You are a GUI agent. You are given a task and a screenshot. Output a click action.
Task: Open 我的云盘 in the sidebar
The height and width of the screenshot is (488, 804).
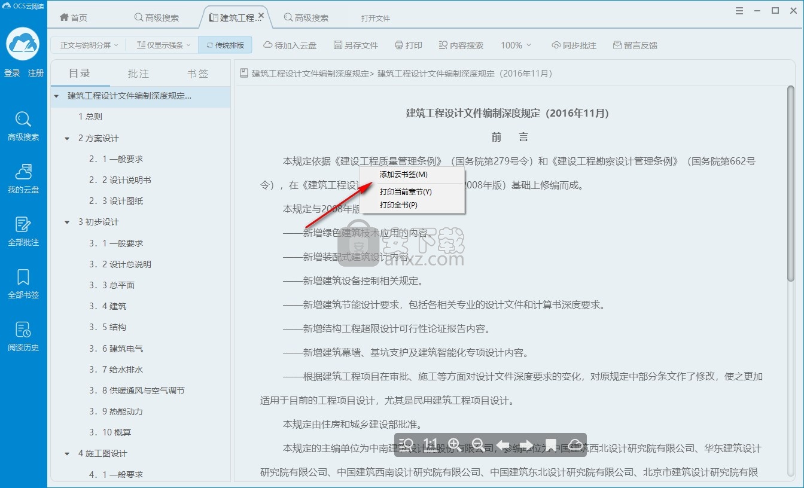23,179
